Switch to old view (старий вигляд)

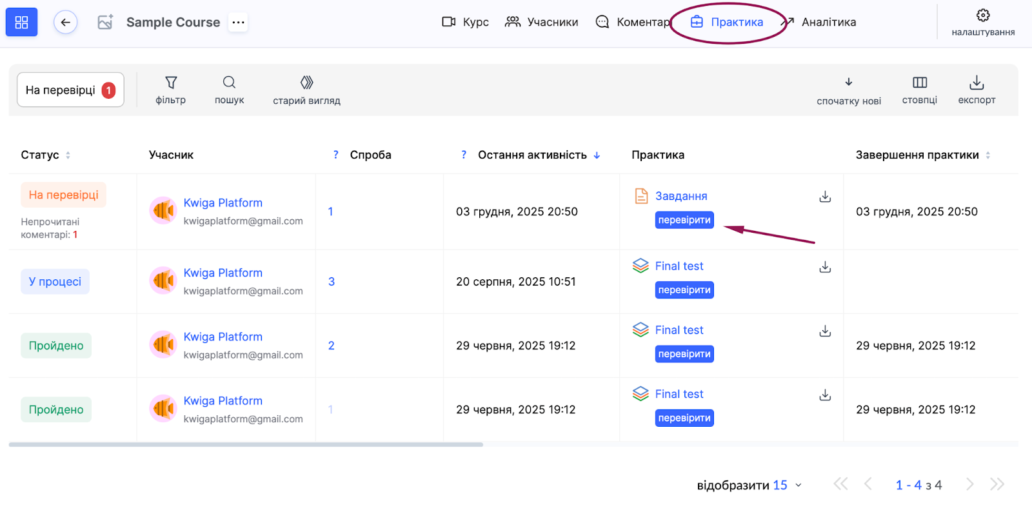(306, 90)
